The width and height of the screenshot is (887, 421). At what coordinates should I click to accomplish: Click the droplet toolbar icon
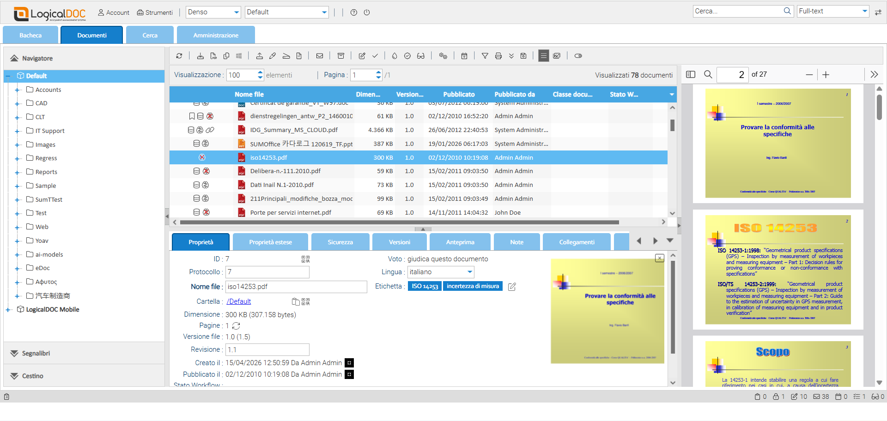pos(395,56)
